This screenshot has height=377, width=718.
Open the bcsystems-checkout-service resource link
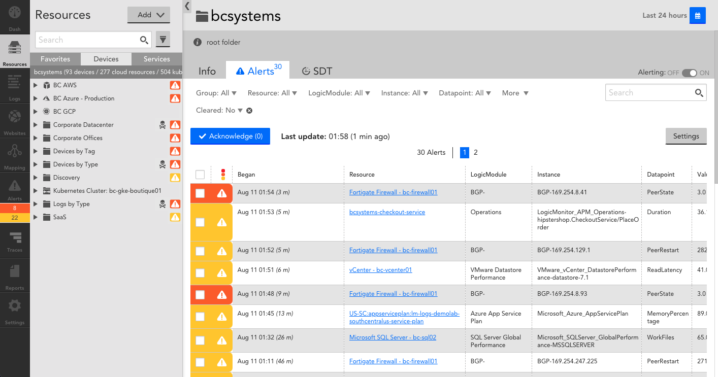coord(387,212)
